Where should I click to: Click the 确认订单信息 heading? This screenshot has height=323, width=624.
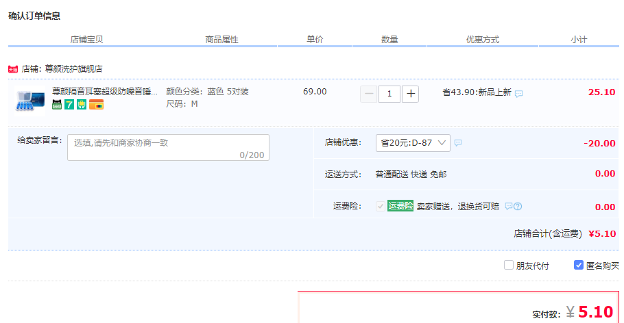(34, 16)
